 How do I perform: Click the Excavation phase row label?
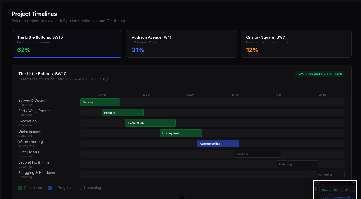pyautogui.click(x=27, y=121)
